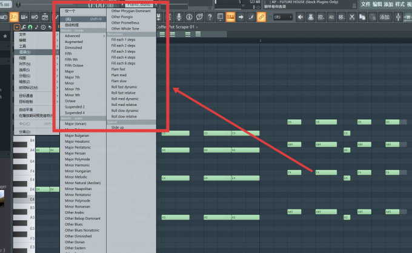
Task: Toggle the step edit keyboard plus icon
Action: (24, 17)
